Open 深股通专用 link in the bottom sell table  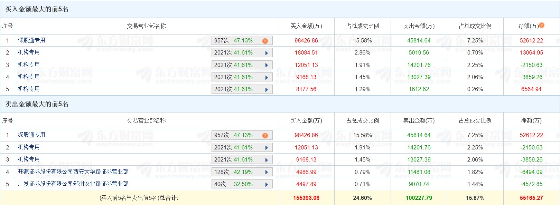coord(31,135)
